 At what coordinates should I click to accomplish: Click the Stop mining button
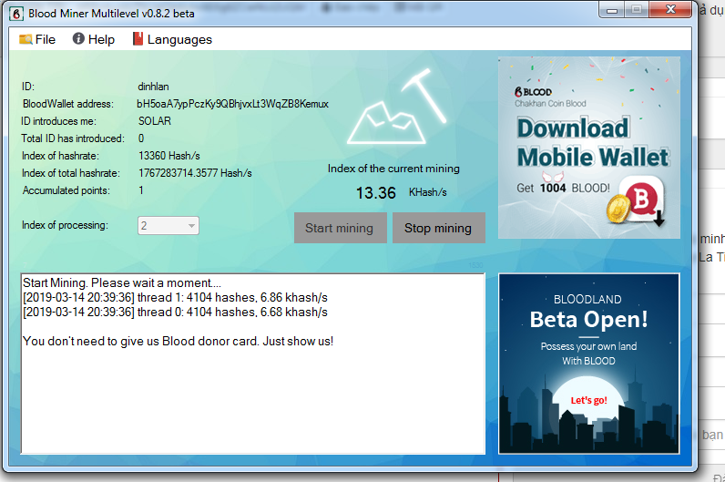[438, 228]
